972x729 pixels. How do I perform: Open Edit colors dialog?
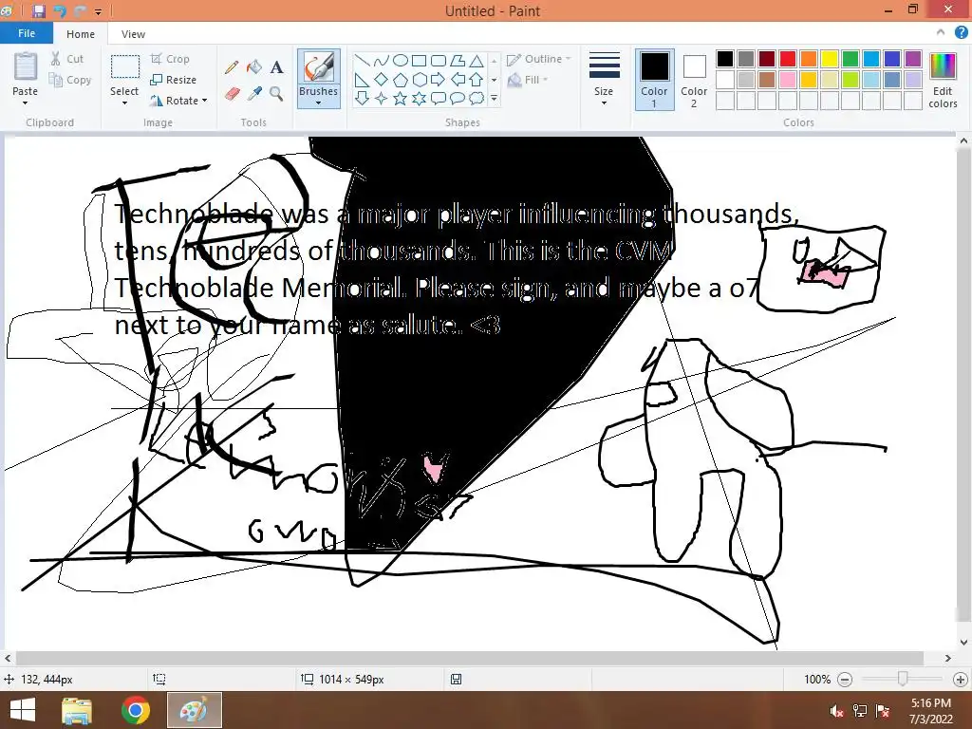(943, 80)
